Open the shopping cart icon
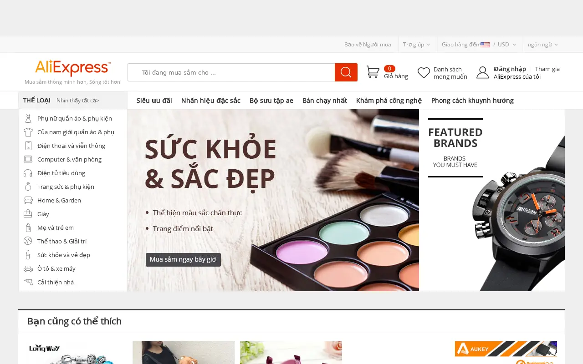 pyautogui.click(x=373, y=72)
